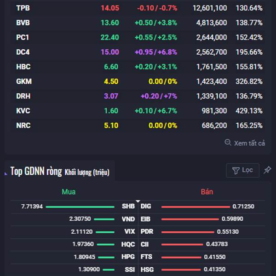The width and height of the screenshot is (276, 276).
Task: Click the change value +0.20 / +7%
Action: pos(159,96)
